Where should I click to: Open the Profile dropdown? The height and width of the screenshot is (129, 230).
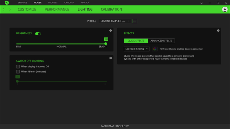[115, 21]
